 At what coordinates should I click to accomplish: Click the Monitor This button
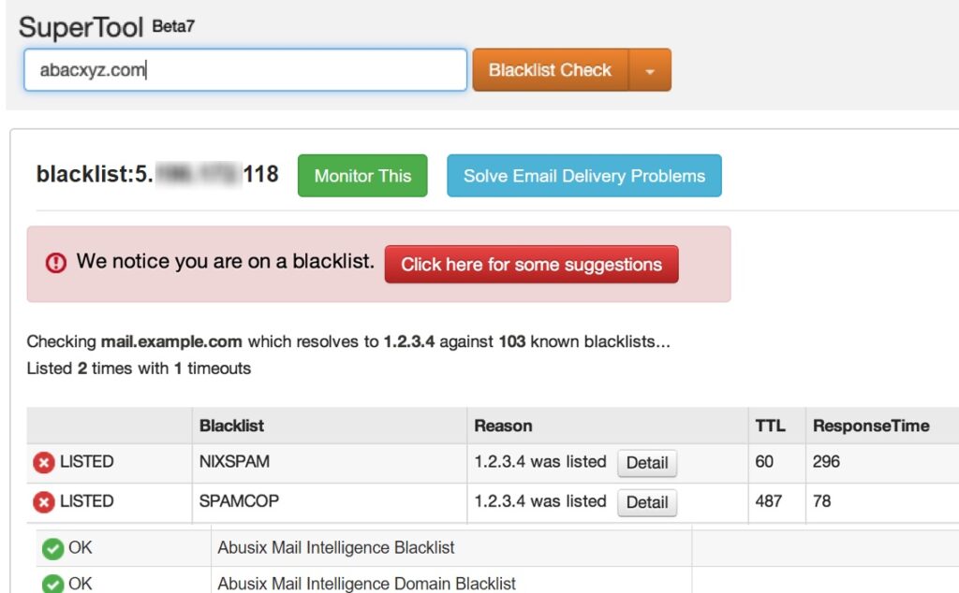362,175
